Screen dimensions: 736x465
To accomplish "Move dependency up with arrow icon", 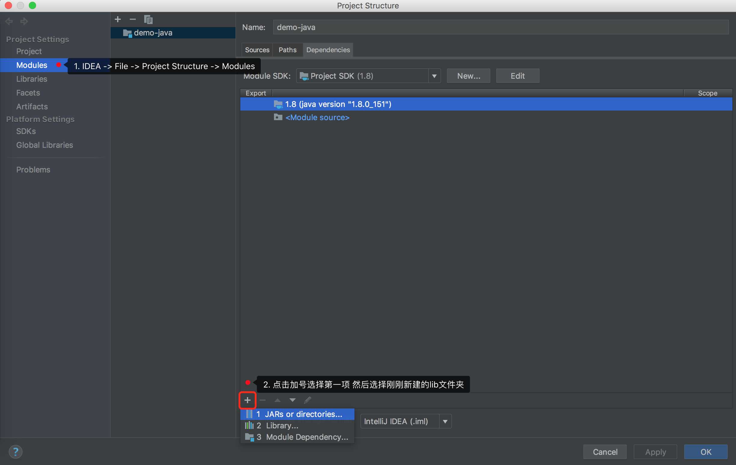I will pyautogui.click(x=278, y=400).
